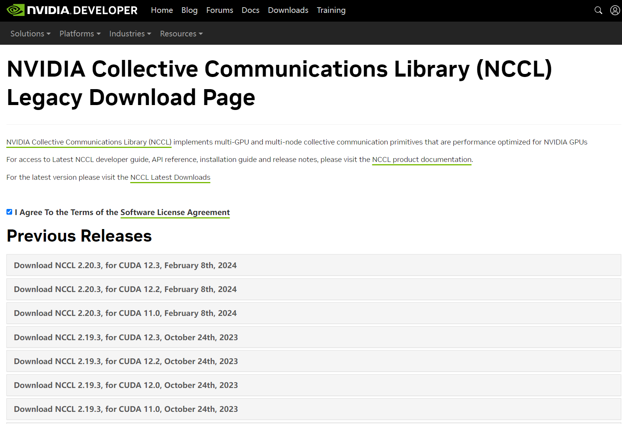622x424 pixels.
Task: Follow the NVIDIA Collective Communications Library (NCCL) link
Action: [89, 142]
